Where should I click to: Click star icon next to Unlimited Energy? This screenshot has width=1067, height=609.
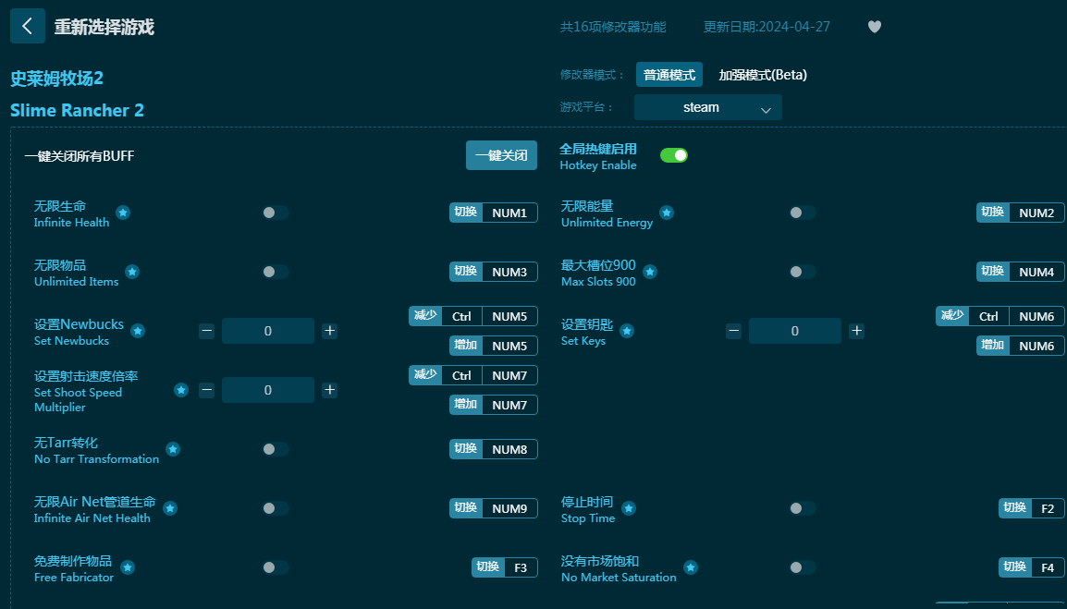tap(667, 213)
